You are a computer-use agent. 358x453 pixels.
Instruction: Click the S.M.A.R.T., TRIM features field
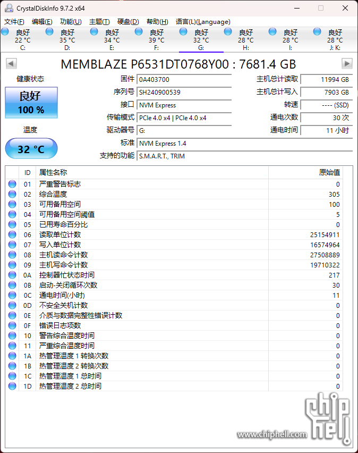[x=244, y=156]
